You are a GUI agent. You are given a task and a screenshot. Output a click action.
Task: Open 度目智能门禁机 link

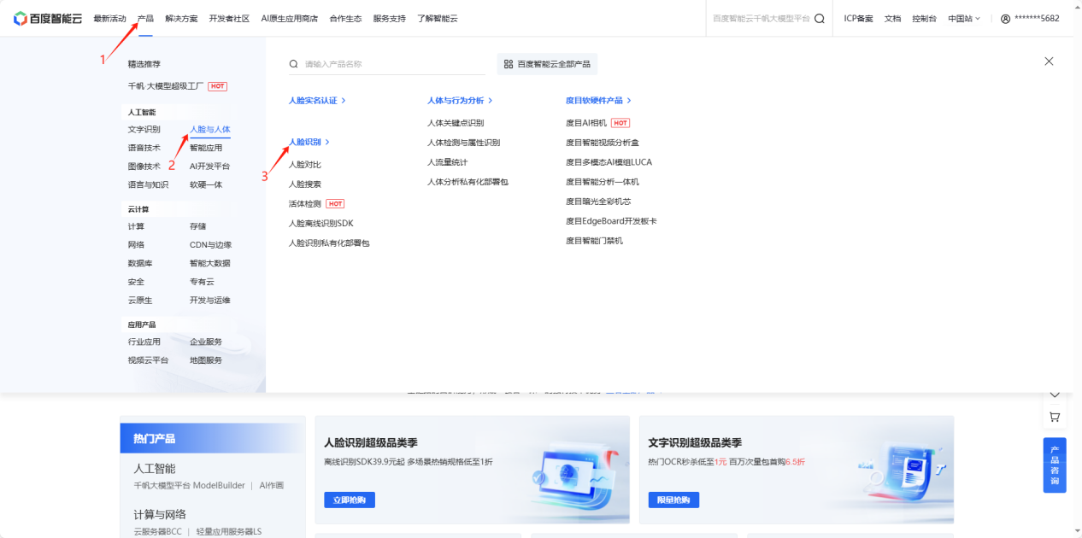tap(594, 241)
